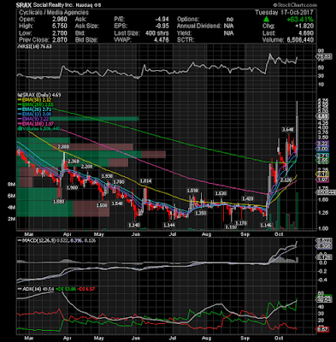Click the green up-arrow change indicator
The width and height of the screenshot is (336, 342).
(266, 20)
